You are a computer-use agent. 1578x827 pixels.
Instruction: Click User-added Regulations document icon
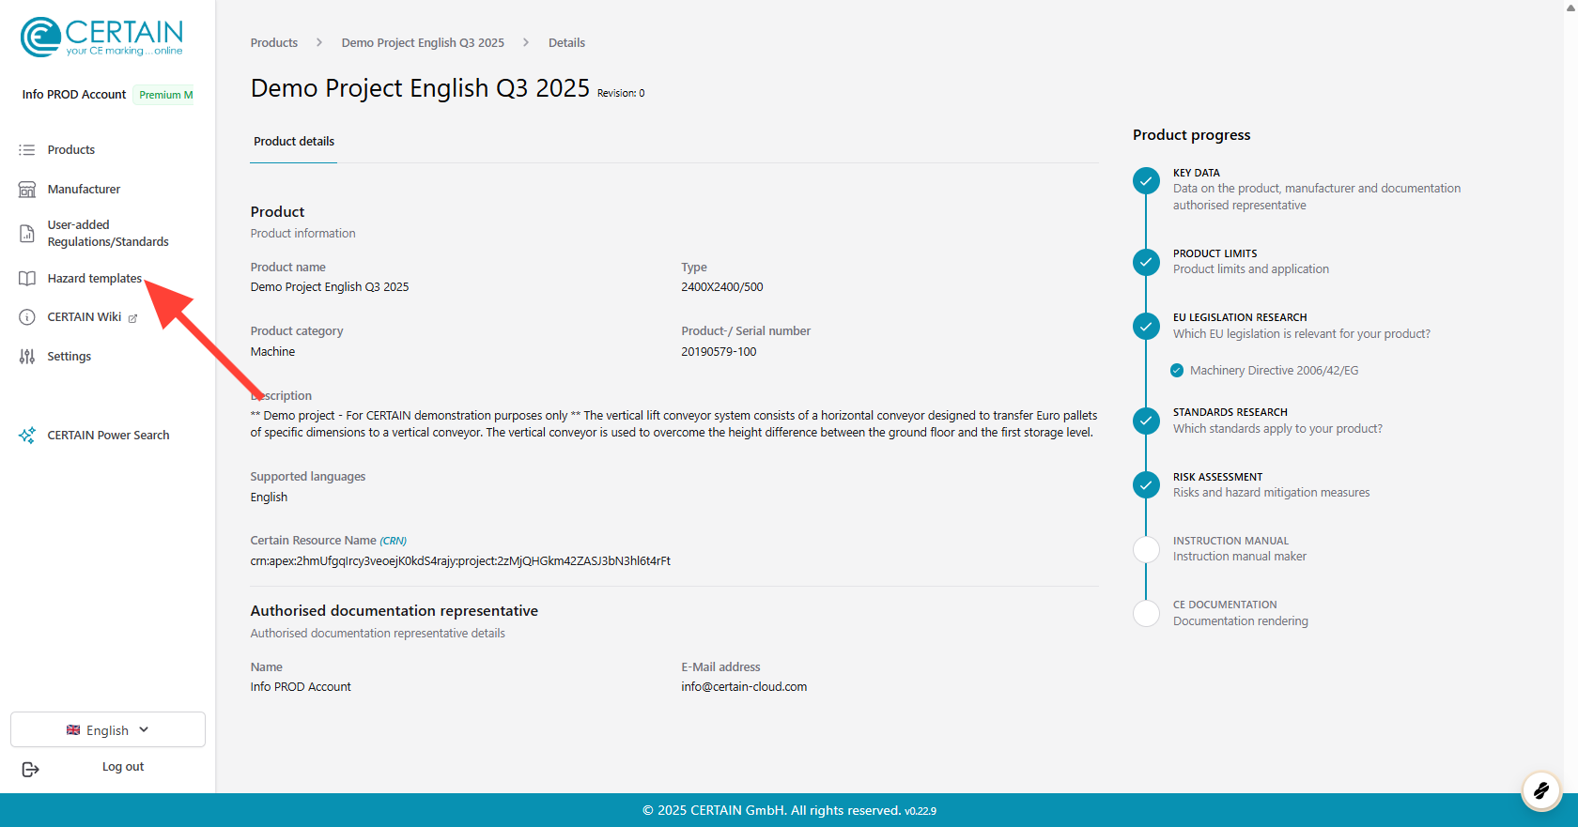(27, 234)
